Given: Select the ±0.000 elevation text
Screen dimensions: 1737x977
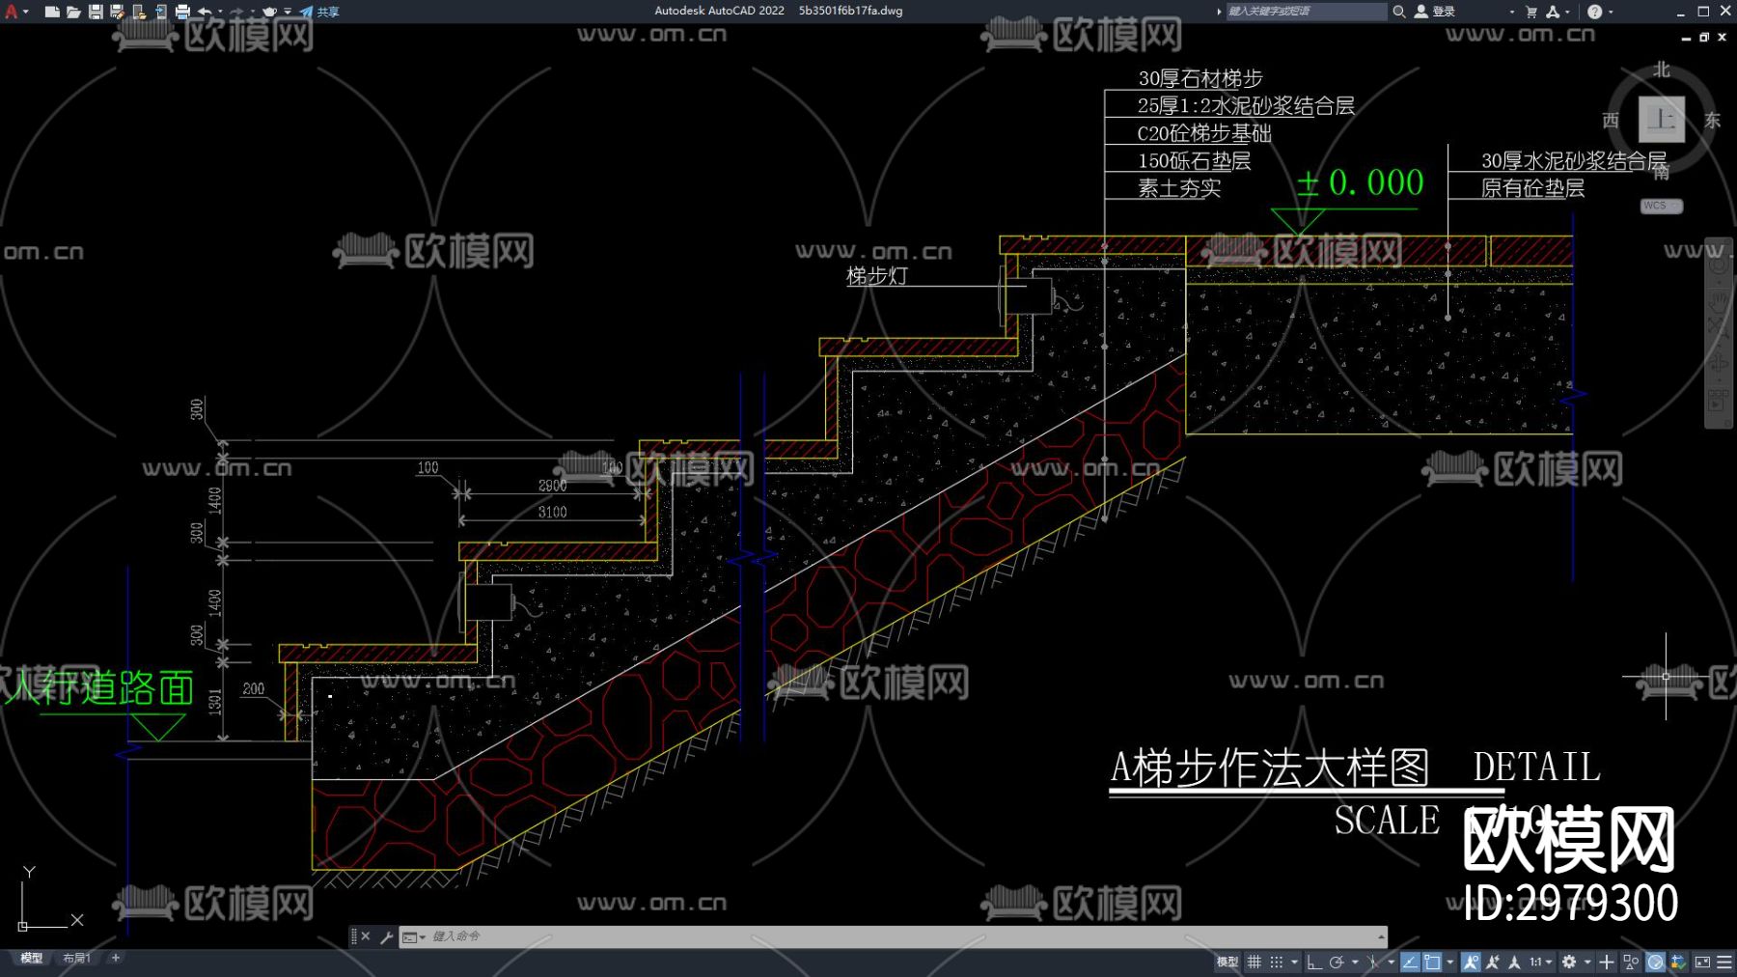Looking at the screenshot, I should point(1361,182).
